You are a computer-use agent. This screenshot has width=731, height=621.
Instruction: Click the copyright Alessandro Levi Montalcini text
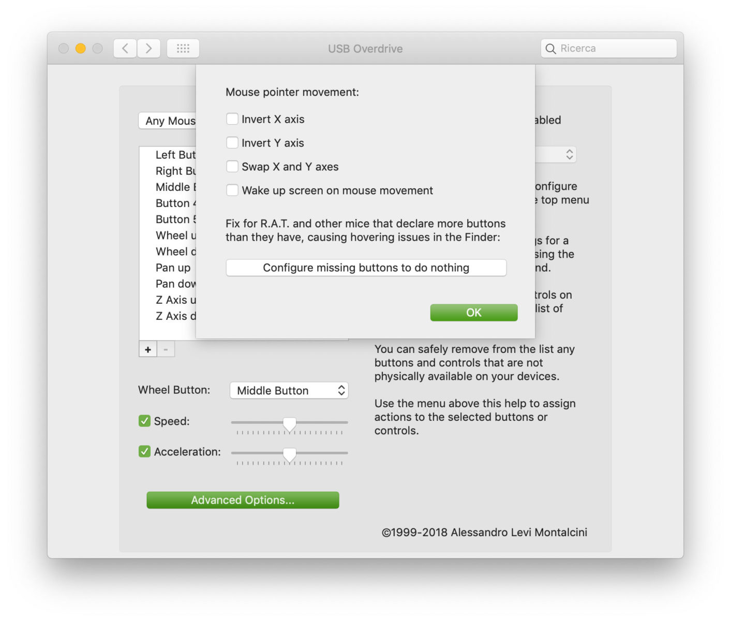pos(484,533)
